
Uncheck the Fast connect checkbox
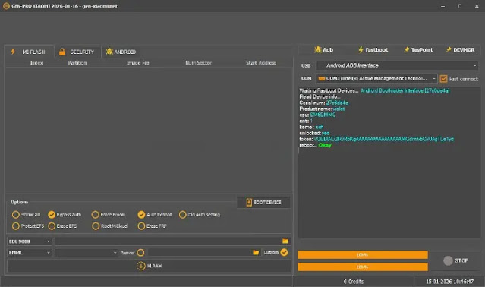click(x=443, y=79)
